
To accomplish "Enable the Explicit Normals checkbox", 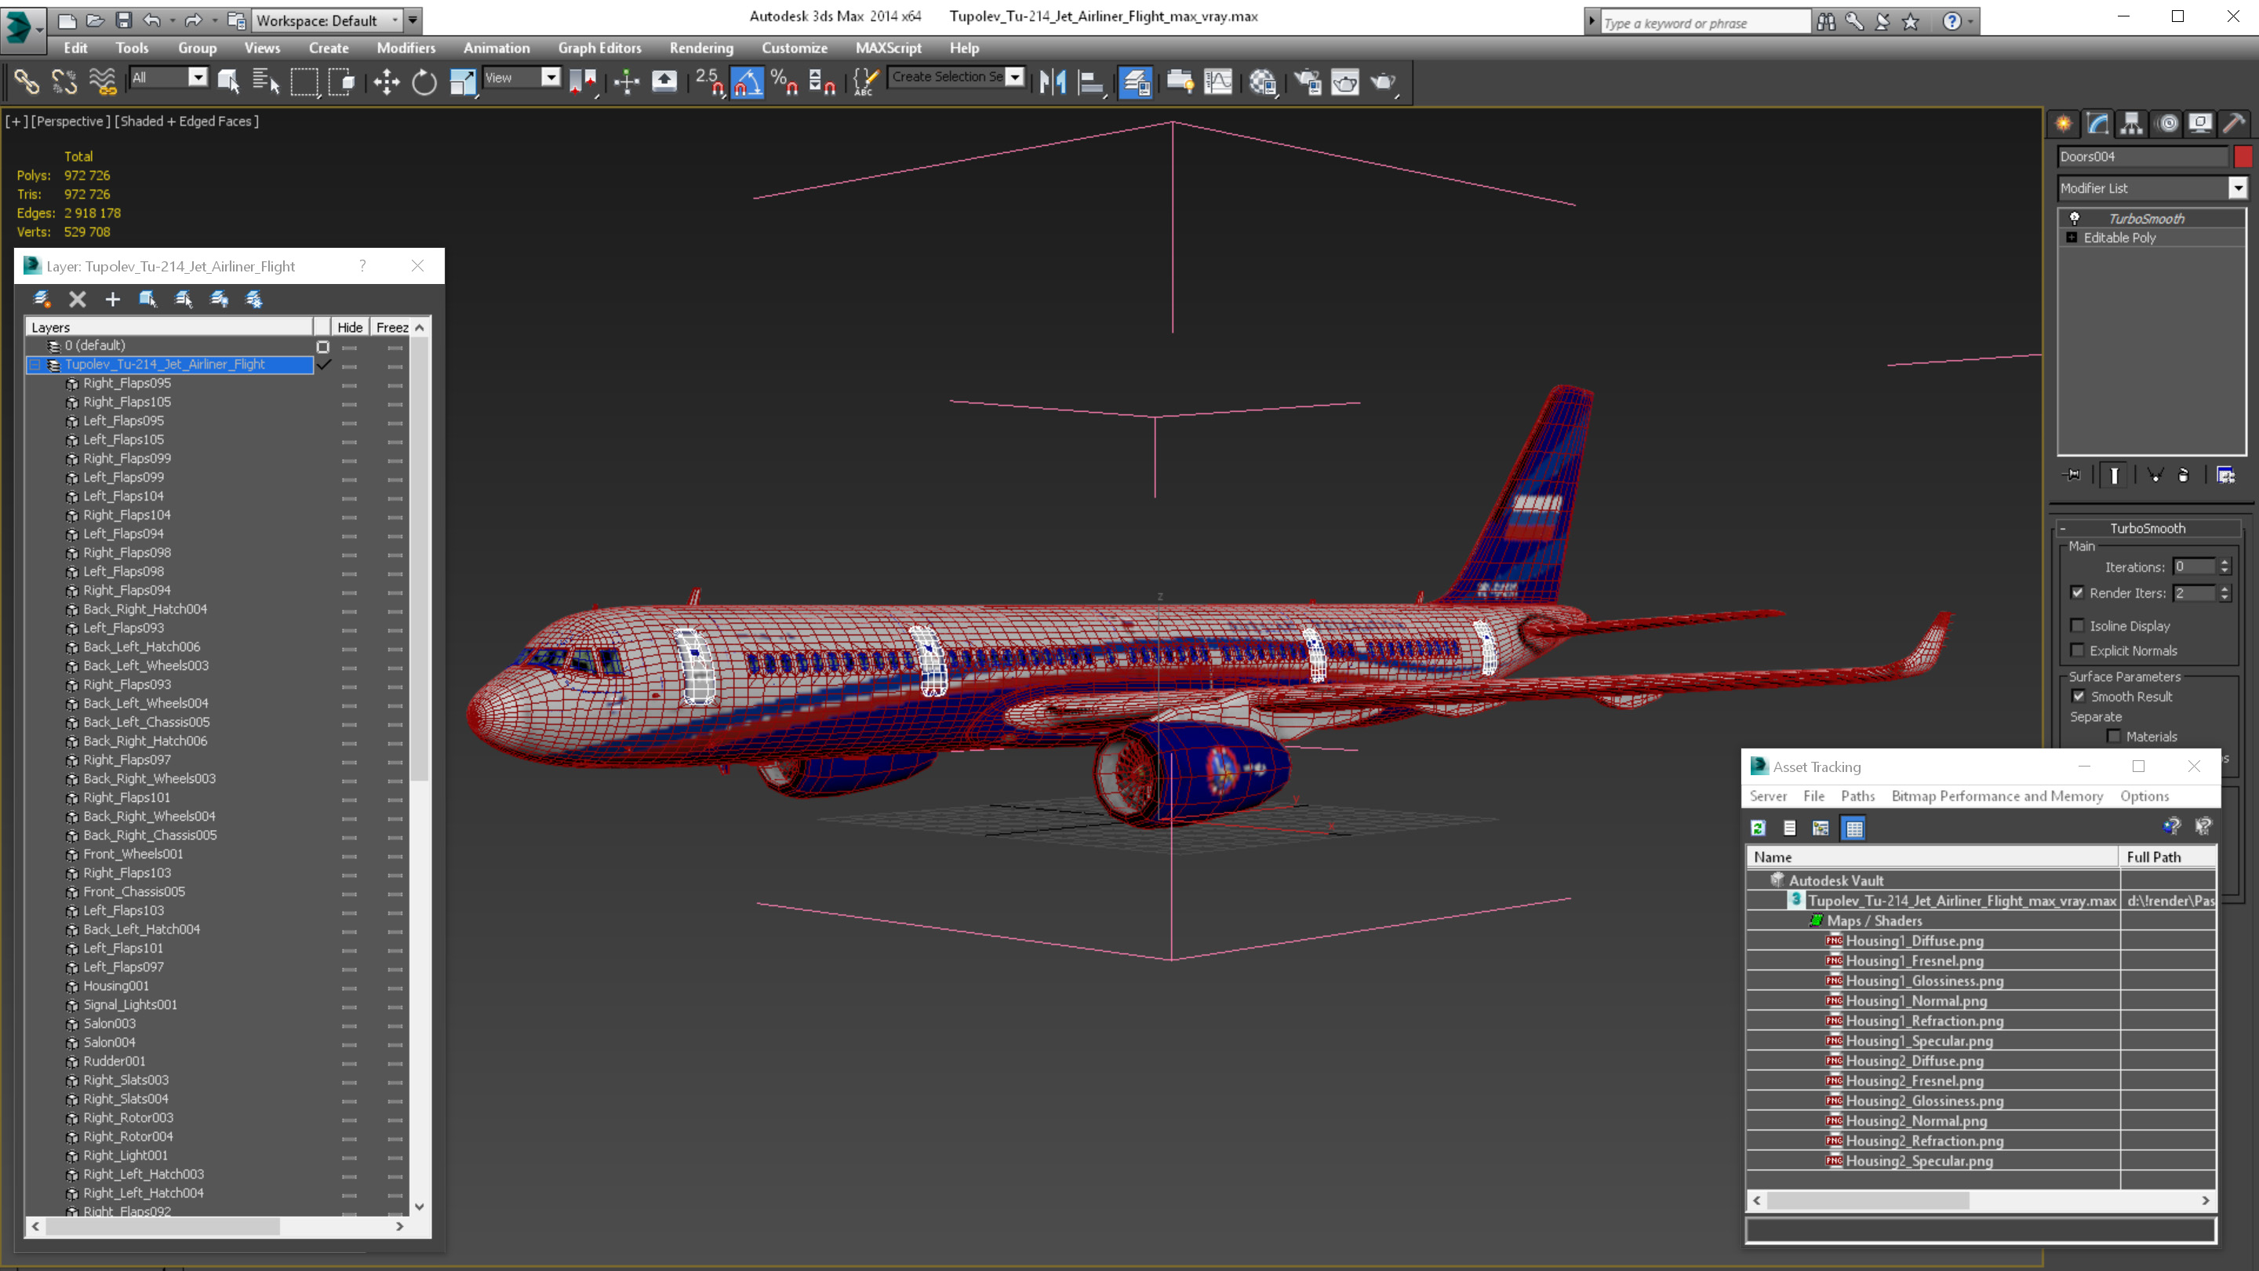I will point(2078,649).
